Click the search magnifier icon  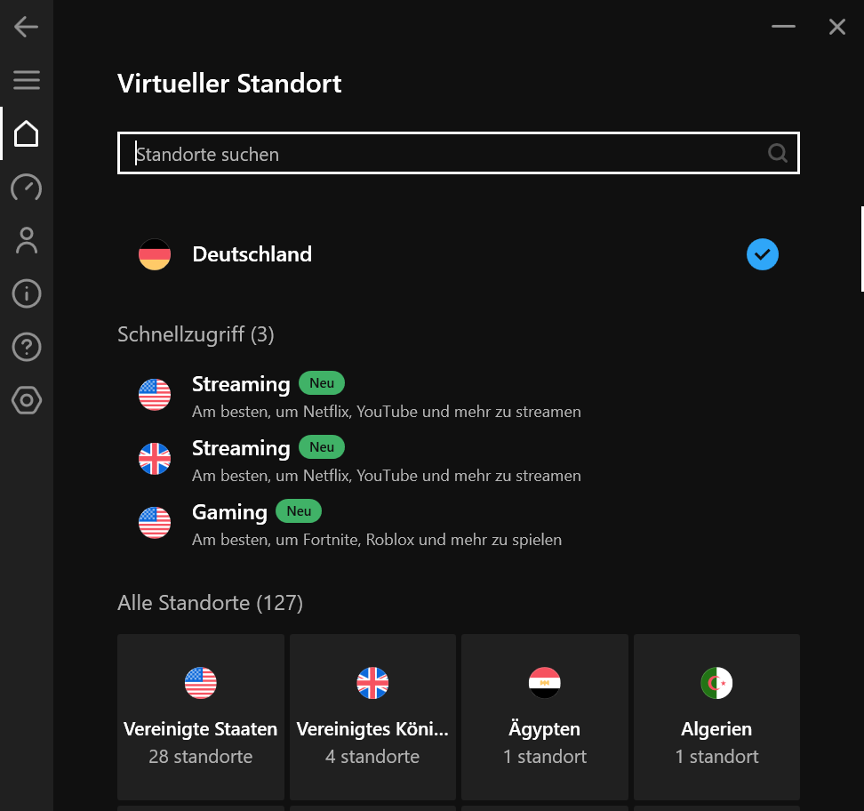(777, 153)
